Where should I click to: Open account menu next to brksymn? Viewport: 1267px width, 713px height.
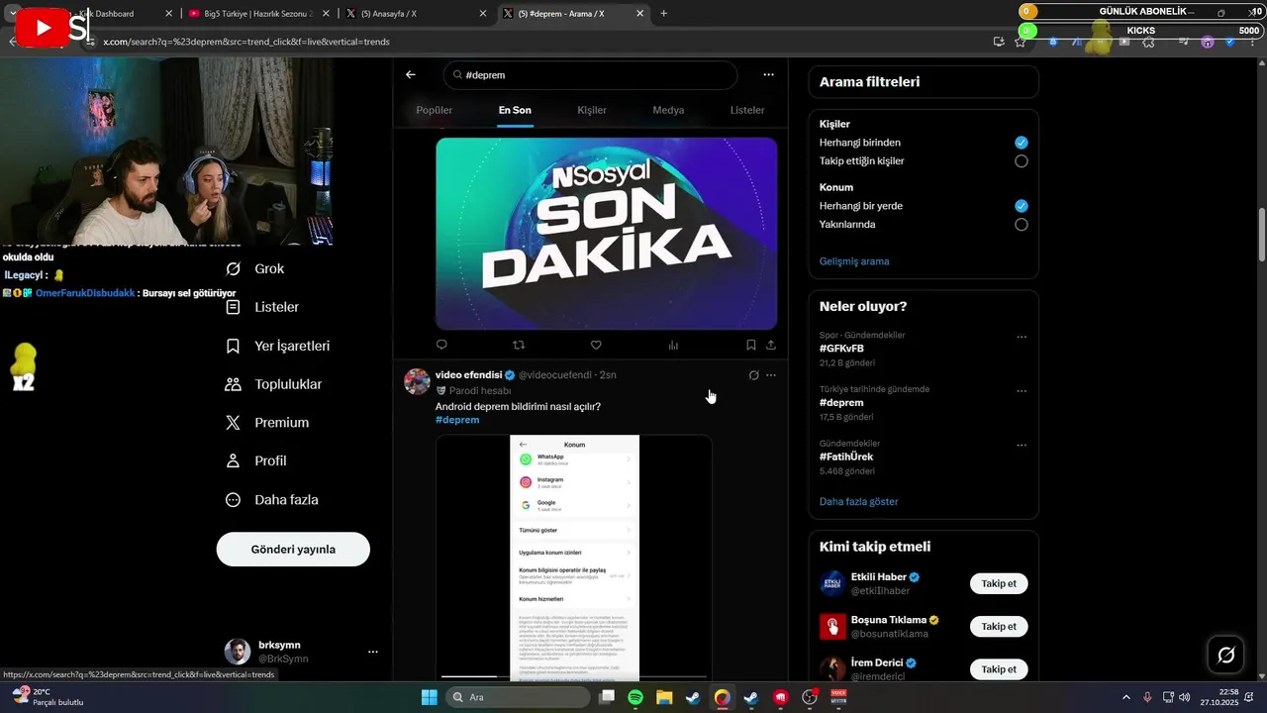[373, 652]
